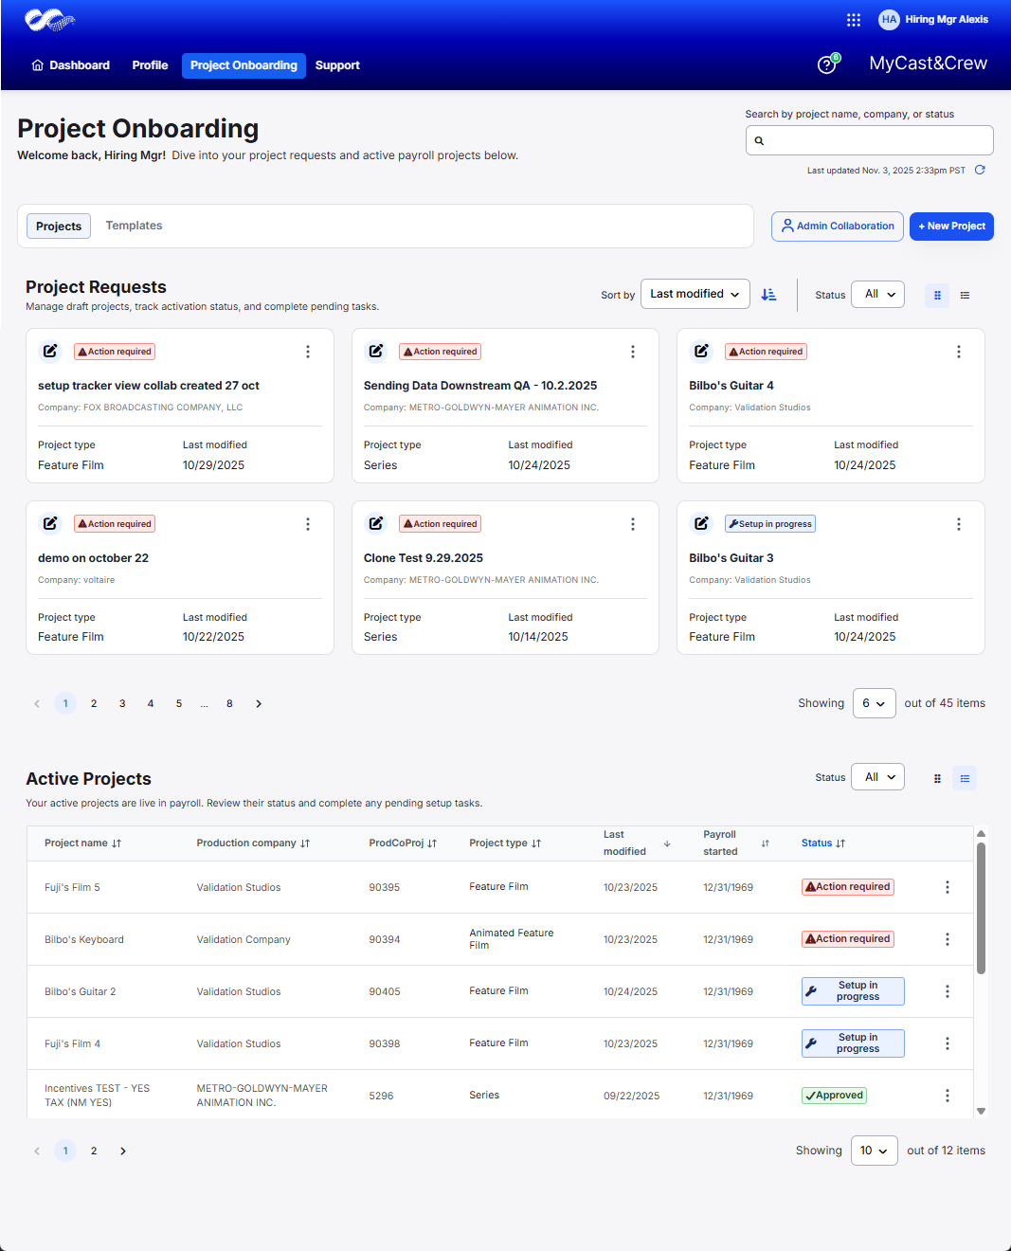1011x1251 pixels.
Task: Click Setup in progress status for Bilbo's Guitar 2
Action: click(853, 991)
